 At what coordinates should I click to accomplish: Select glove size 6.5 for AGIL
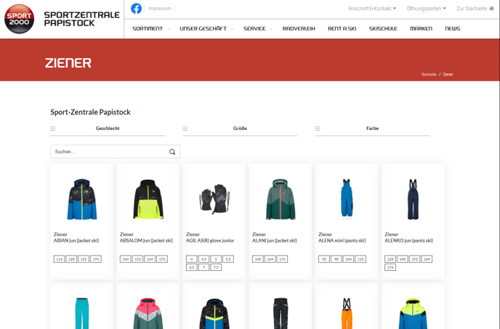(x=192, y=267)
